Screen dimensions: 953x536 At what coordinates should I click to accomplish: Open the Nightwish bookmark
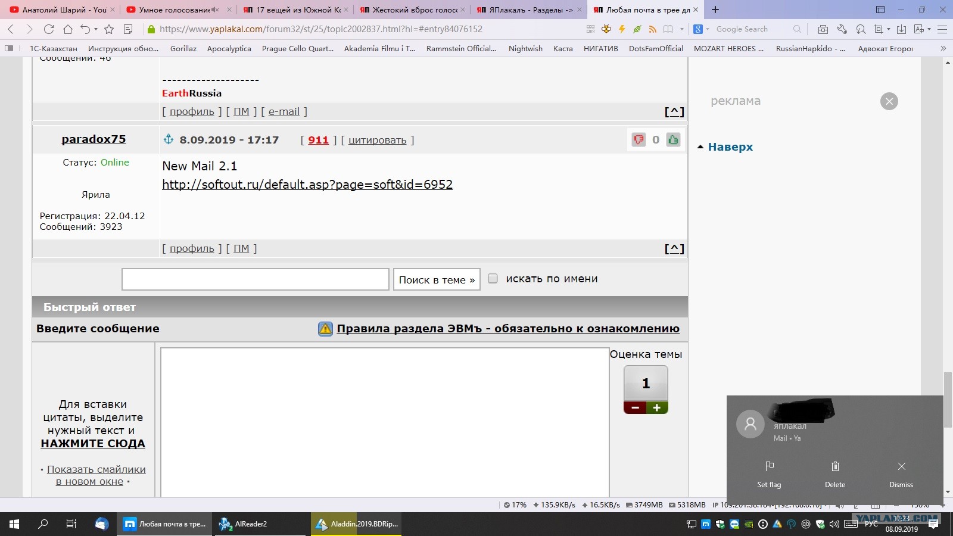(525, 48)
